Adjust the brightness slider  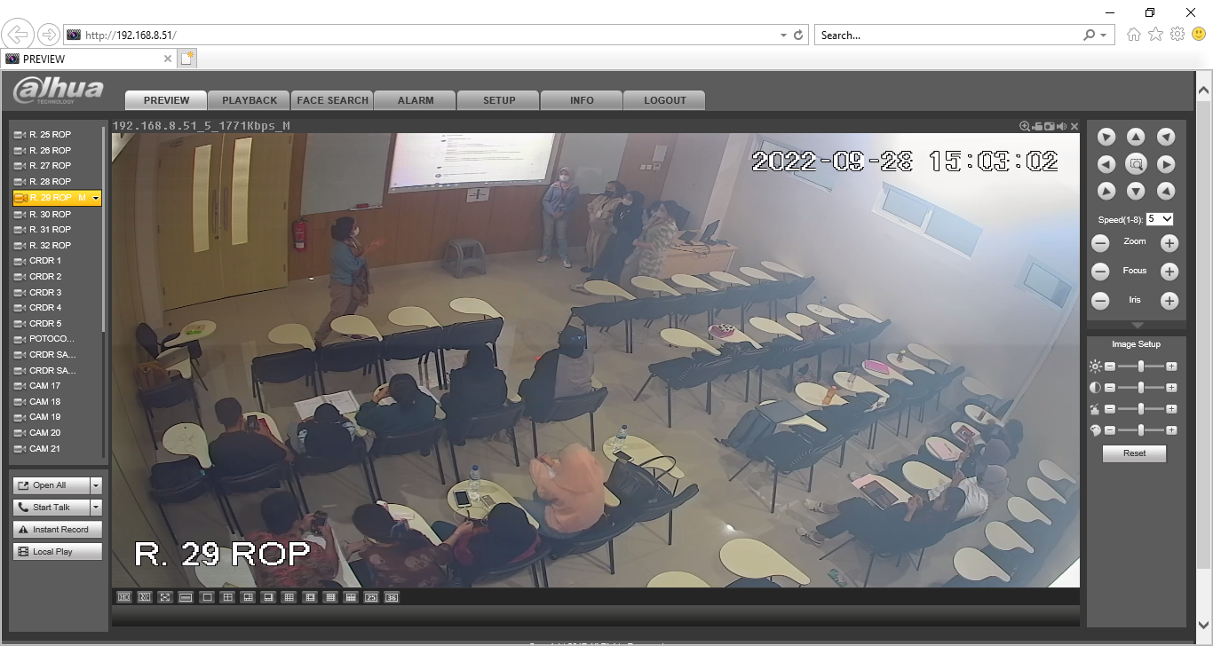point(1140,366)
